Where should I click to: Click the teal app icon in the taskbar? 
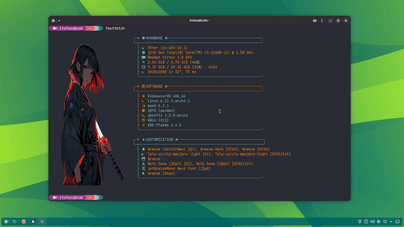pyautogui.click(x=15, y=221)
